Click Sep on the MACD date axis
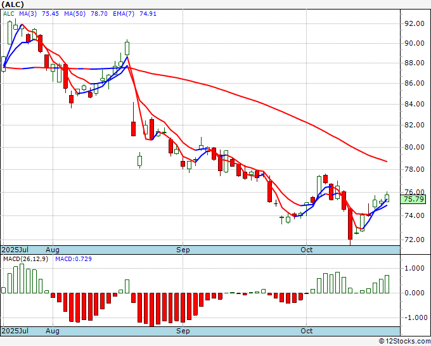Viewport: 431px width, 346px height. [x=183, y=331]
